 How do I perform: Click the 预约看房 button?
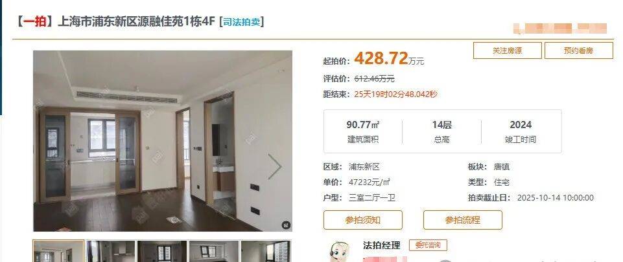[x=578, y=50]
